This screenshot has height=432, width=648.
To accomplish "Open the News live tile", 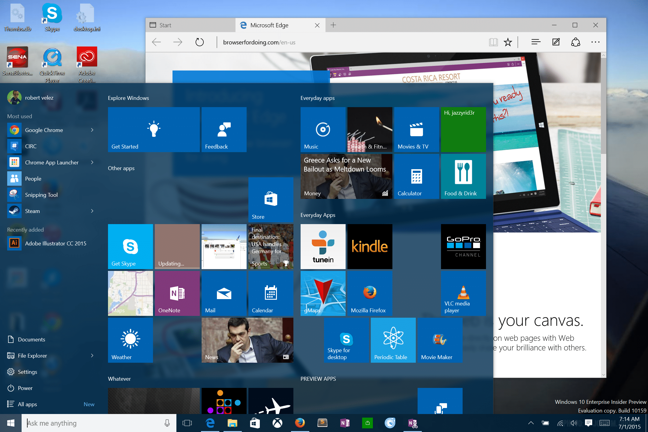I will tap(247, 340).
